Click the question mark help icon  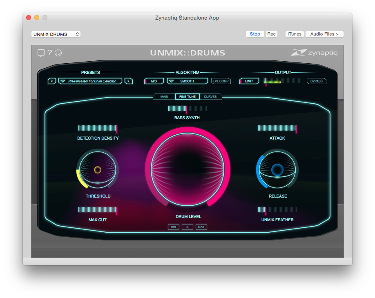49,53
